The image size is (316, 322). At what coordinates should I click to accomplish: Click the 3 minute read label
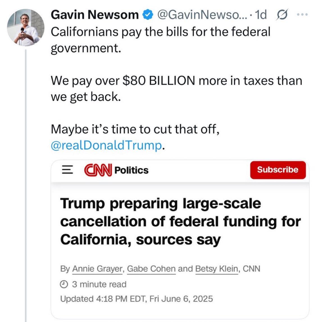99,285
